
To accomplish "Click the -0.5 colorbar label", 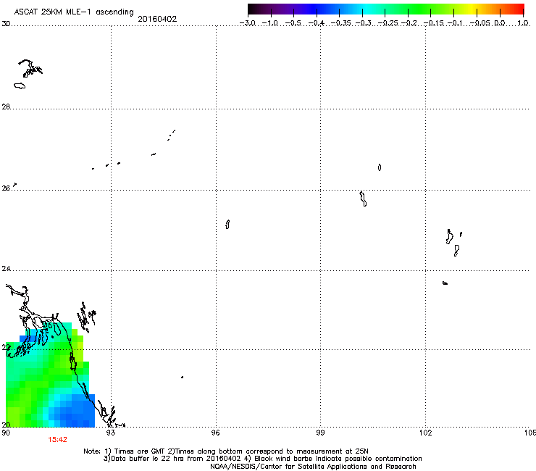I will 293,23.
